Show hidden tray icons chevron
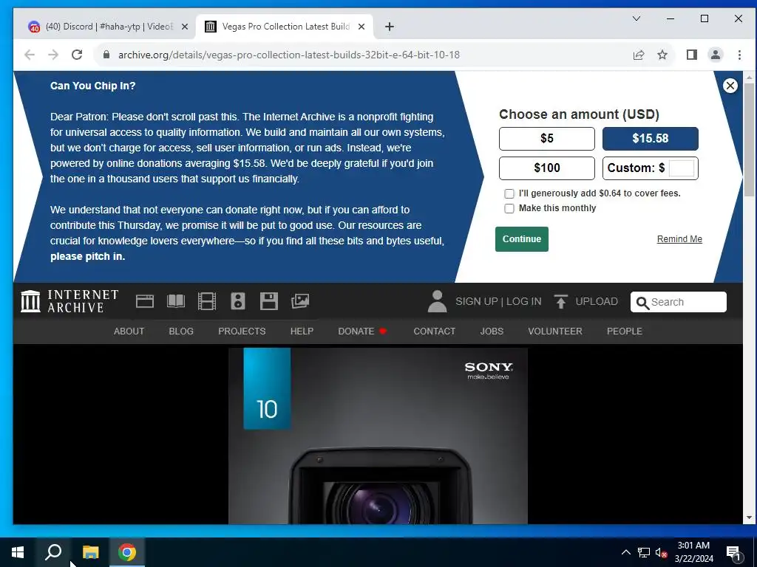The height and width of the screenshot is (567, 757). pyautogui.click(x=625, y=552)
